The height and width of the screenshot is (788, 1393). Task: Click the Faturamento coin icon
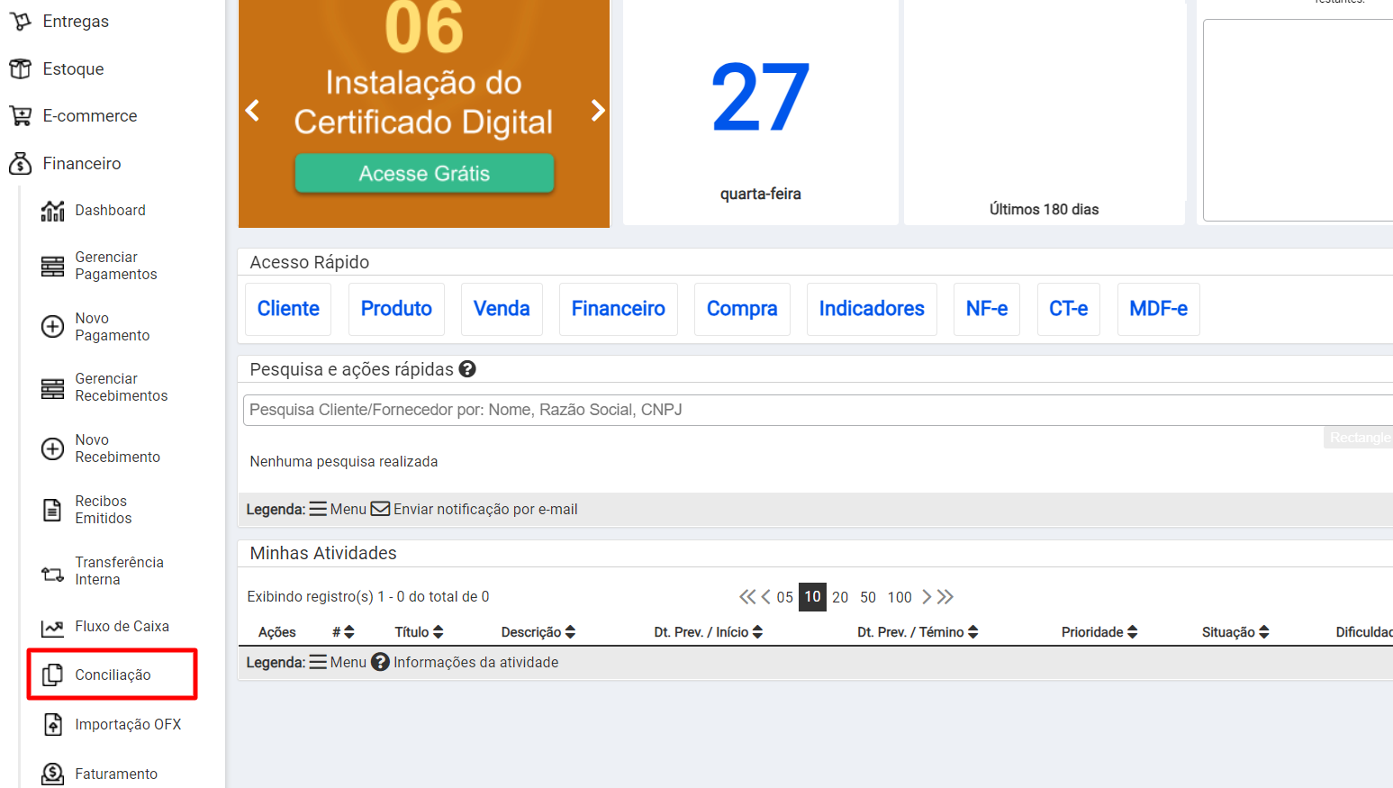(53, 774)
